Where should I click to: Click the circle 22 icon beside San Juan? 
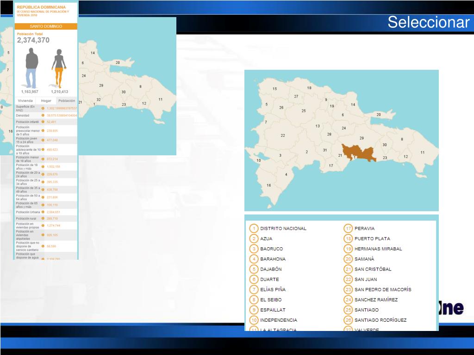coord(348,280)
